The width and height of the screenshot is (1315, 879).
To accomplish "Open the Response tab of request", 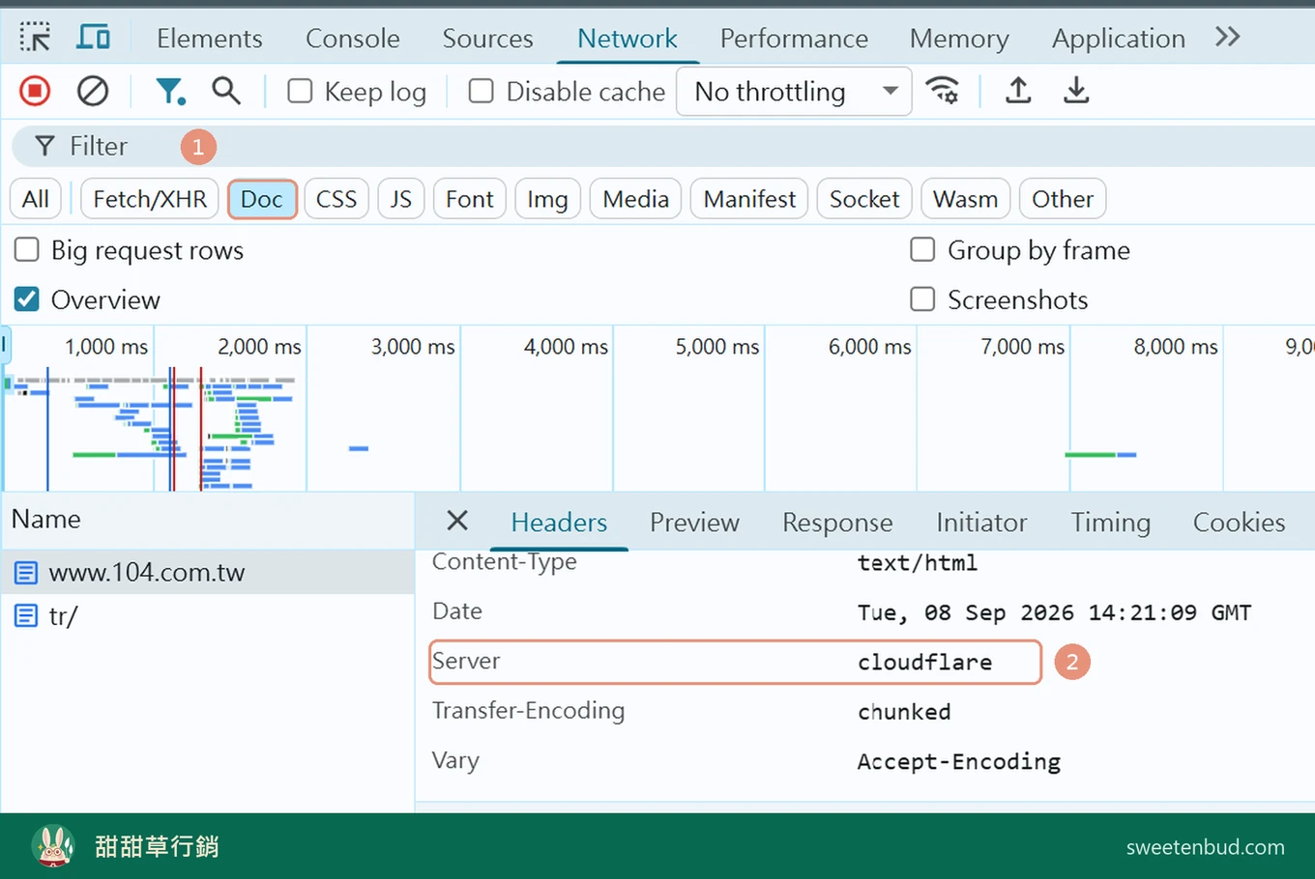I will tap(837, 523).
